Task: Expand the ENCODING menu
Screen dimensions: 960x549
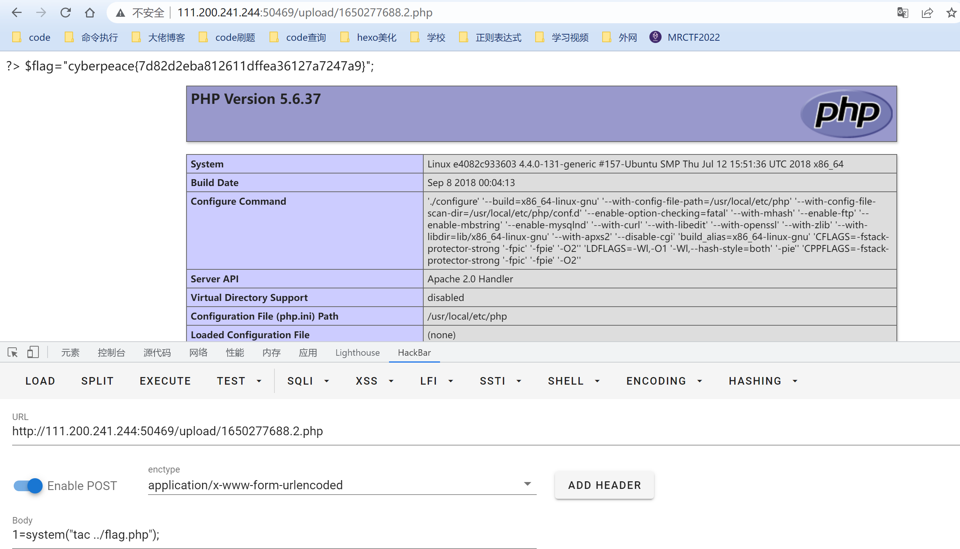Action: 664,381
